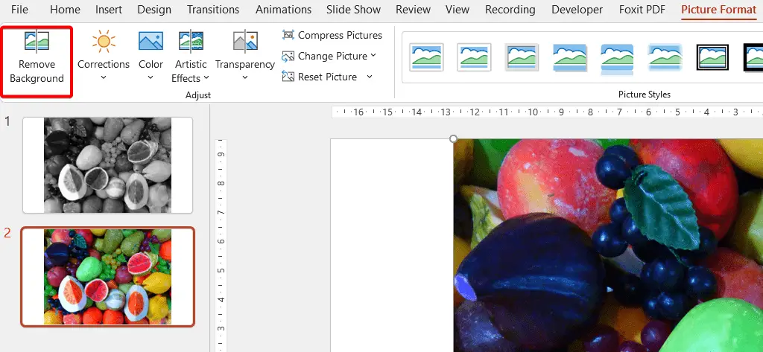Viewport: 763px width, 352px height.
Task: Click the fruit picture on the slide
Action: pyautogui.click(x=608, y=246)
